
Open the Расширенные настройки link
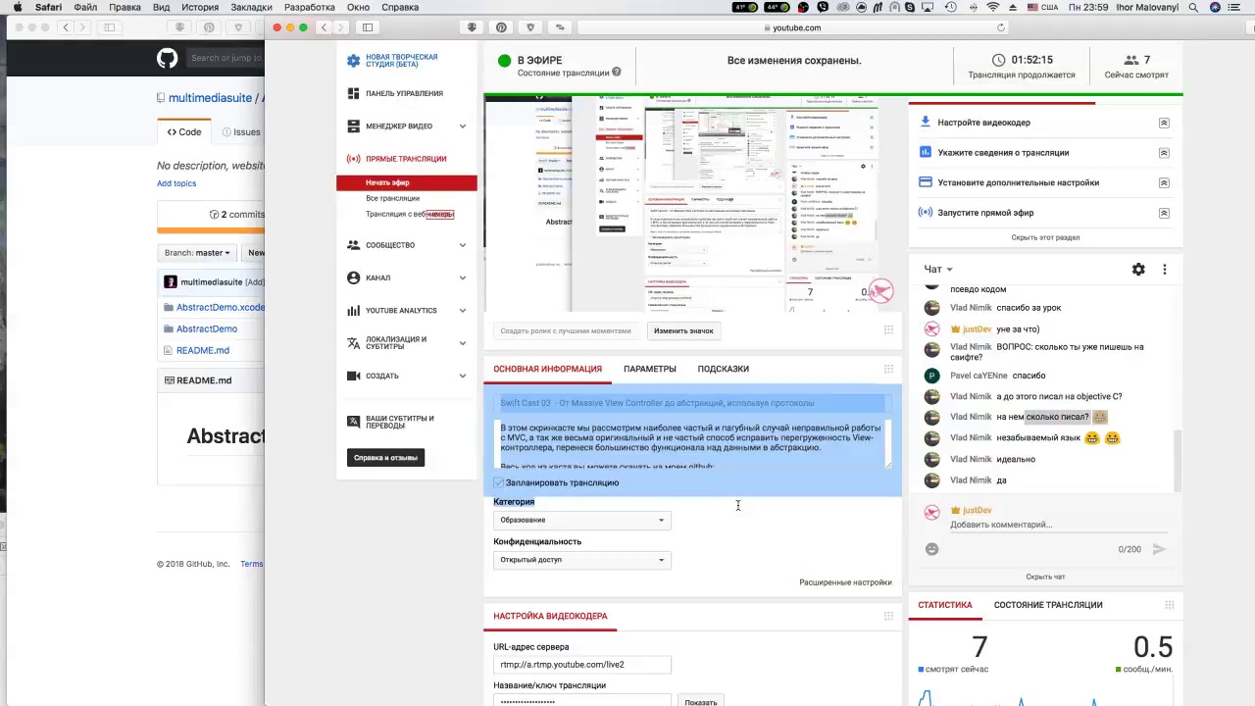845,582
